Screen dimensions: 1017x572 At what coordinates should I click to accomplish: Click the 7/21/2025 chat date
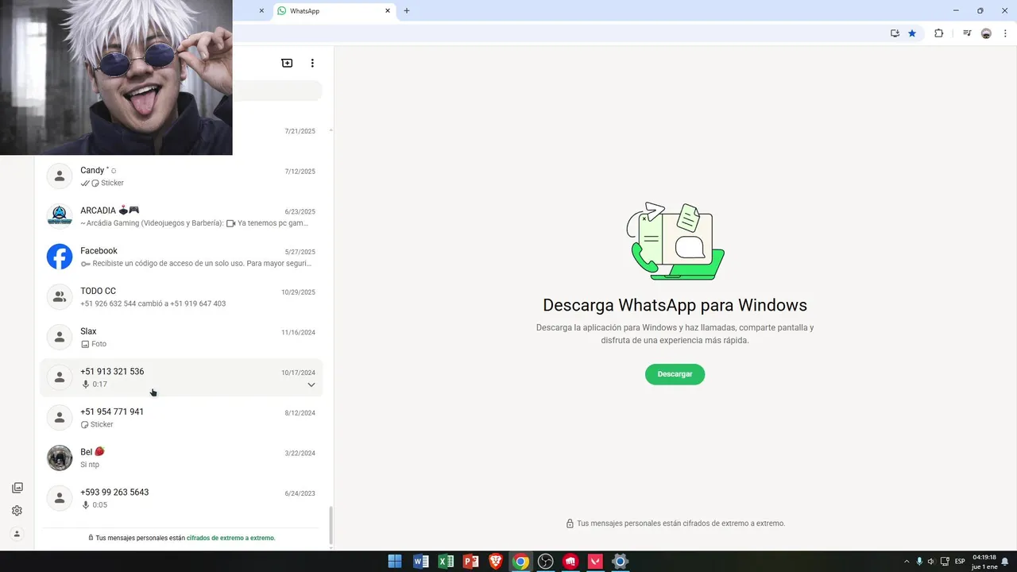pyautogui.click(x=300, y=131)
